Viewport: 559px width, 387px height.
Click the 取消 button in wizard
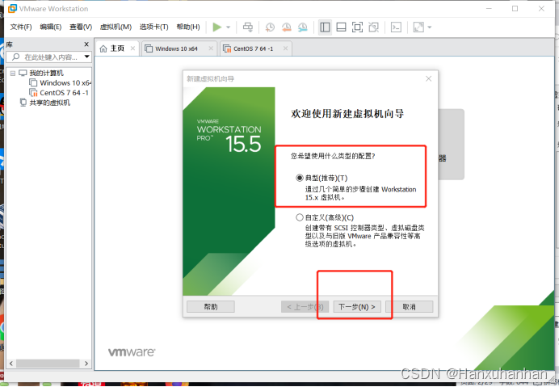[410, 307]
